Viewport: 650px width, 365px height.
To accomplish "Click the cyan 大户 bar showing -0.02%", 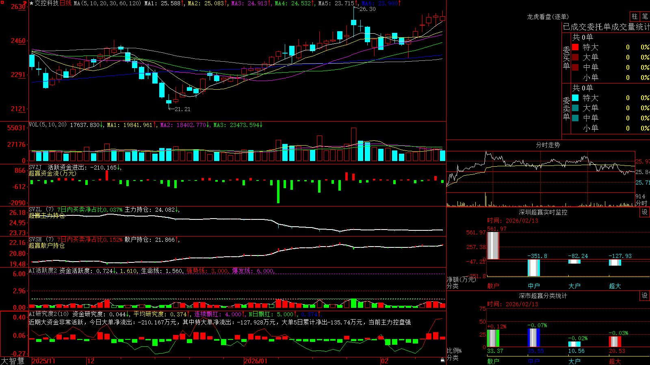I will (574, 344).
